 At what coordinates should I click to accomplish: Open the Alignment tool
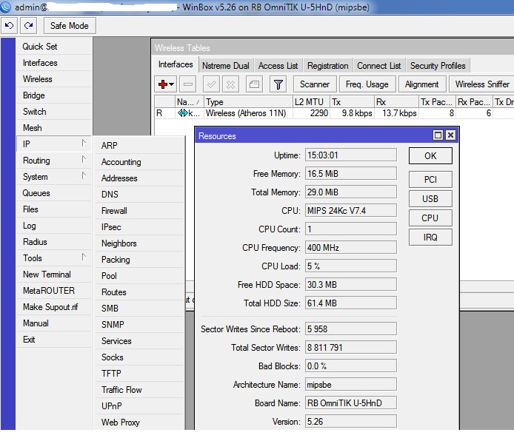[422, 84]
